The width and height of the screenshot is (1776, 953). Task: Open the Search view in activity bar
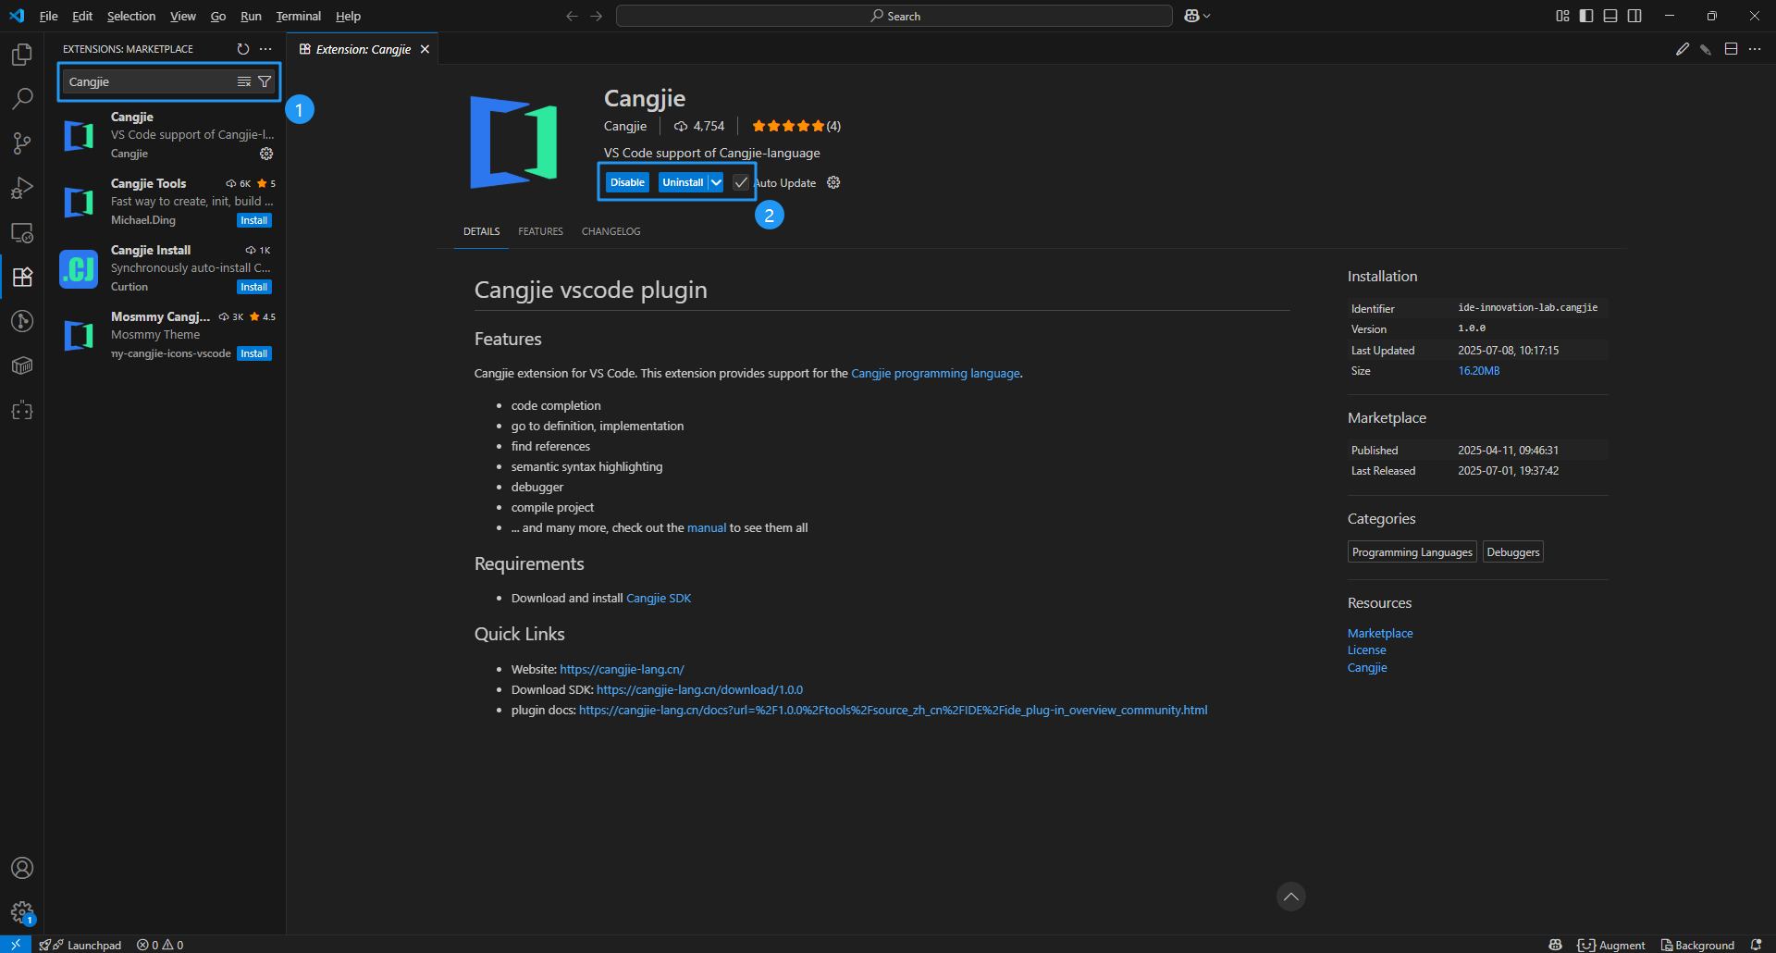(x=22, y=99)
